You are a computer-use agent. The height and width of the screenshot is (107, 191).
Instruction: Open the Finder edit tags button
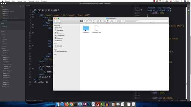click(x=123, y=21)
